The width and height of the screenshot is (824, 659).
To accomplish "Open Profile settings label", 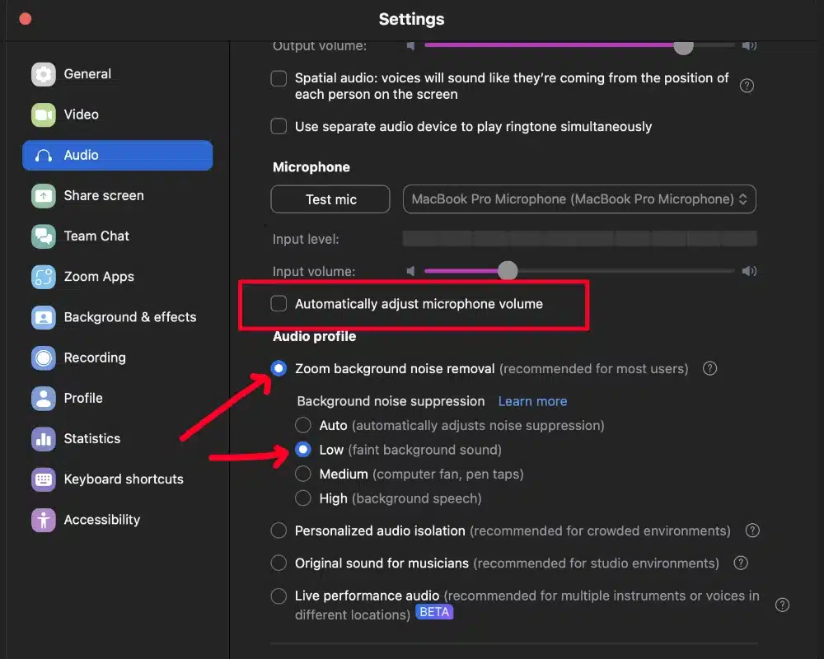I will tap(83, 399).
